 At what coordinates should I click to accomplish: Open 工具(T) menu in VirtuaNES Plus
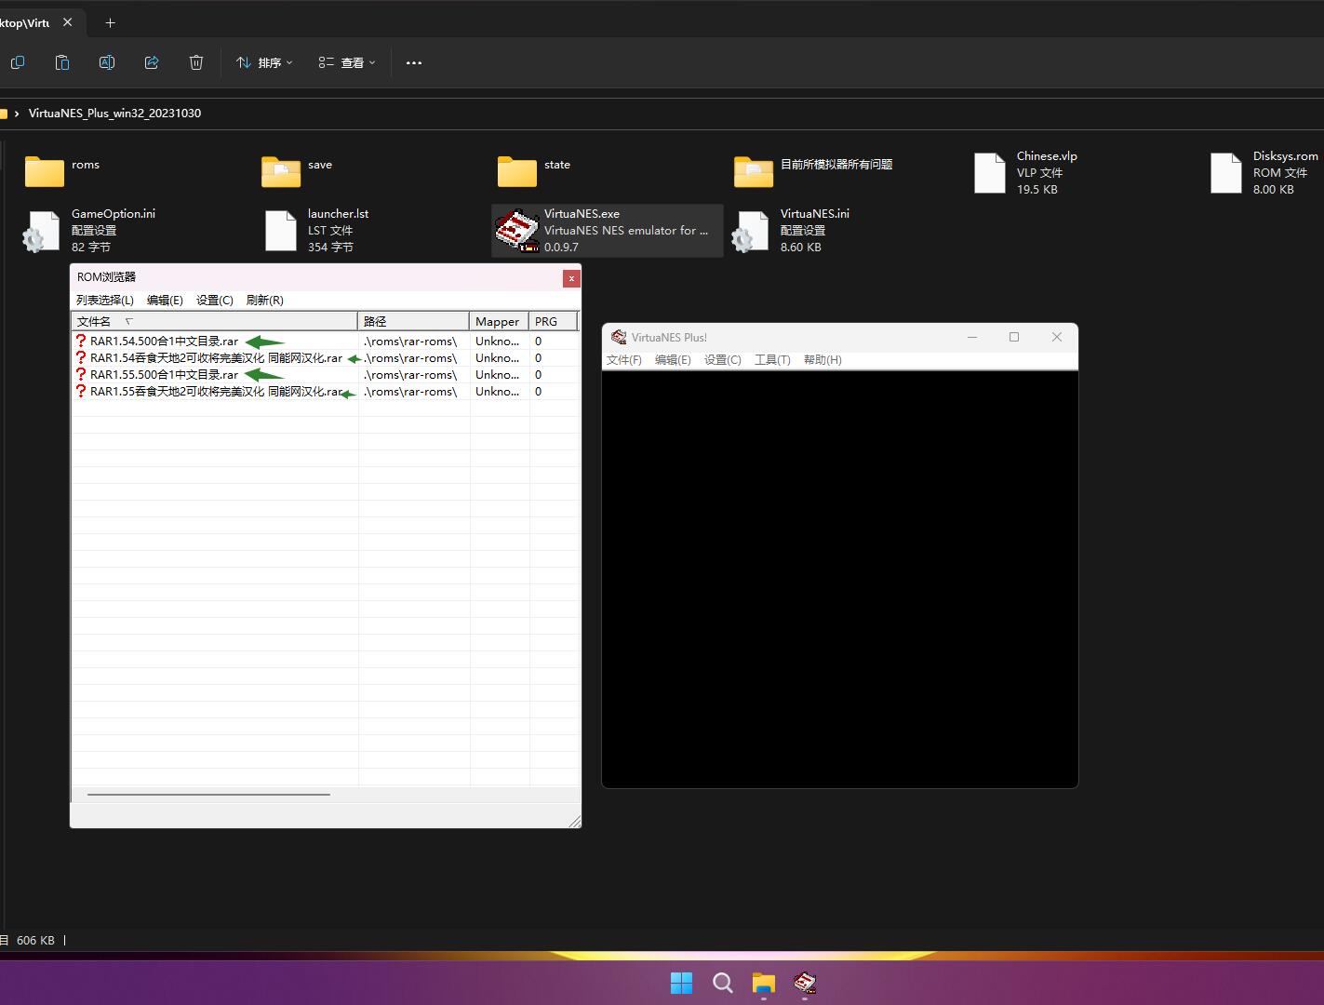[772, 360]
